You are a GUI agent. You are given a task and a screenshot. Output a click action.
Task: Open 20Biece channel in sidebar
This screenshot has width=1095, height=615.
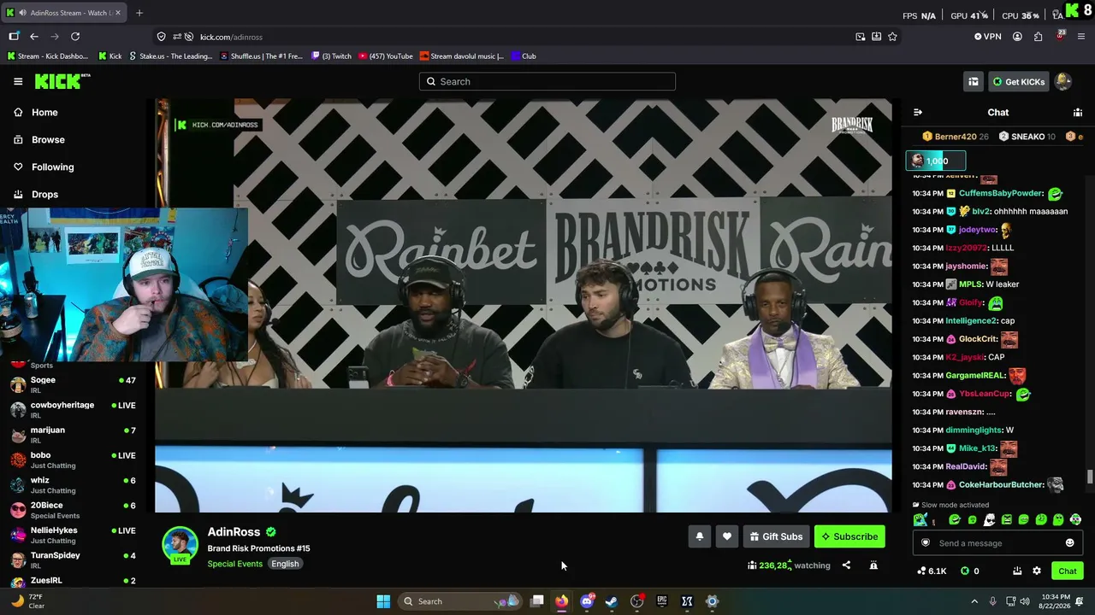click(x=74, y=509)
